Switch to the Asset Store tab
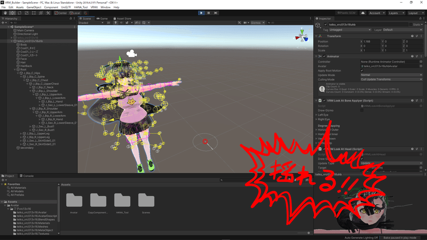Image resolution: width=427 pixels, height=240 pixels. tap(122, 19)
